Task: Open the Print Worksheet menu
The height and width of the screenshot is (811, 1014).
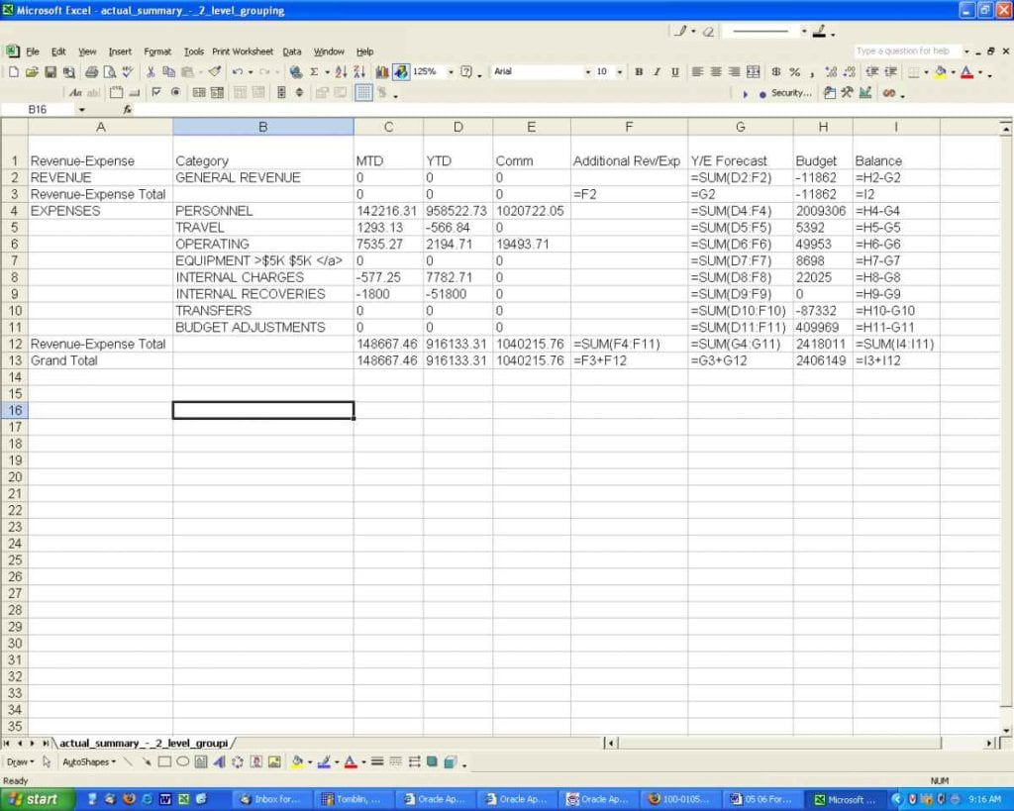Action: coord(243,51)
